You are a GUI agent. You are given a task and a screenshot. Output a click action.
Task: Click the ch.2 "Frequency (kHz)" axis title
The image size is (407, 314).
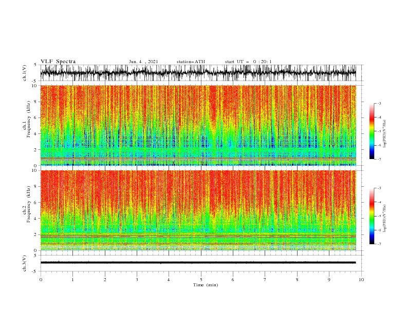pos(29,204)
